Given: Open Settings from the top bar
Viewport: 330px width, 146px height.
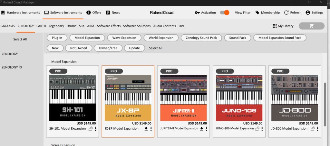Looking at the screenshot, I should pyautogui.click(x=308, y=13).
